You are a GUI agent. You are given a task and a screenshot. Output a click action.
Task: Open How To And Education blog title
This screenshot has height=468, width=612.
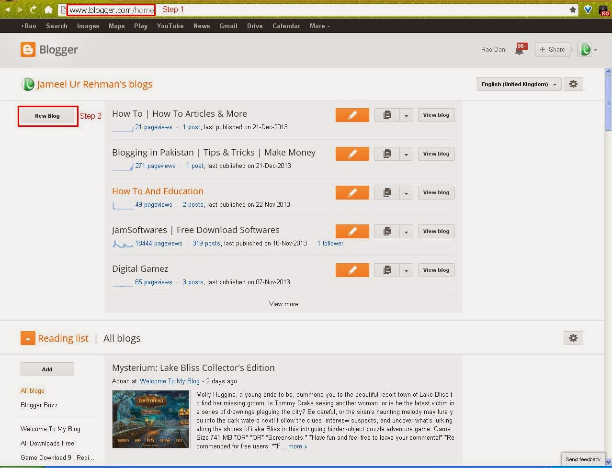tap(158, 191)
